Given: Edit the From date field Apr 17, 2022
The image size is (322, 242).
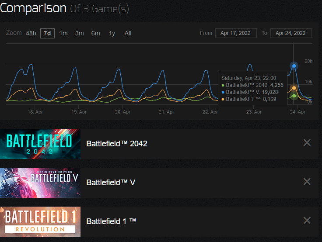Looking at the screenshot, I should coord(236,33).
